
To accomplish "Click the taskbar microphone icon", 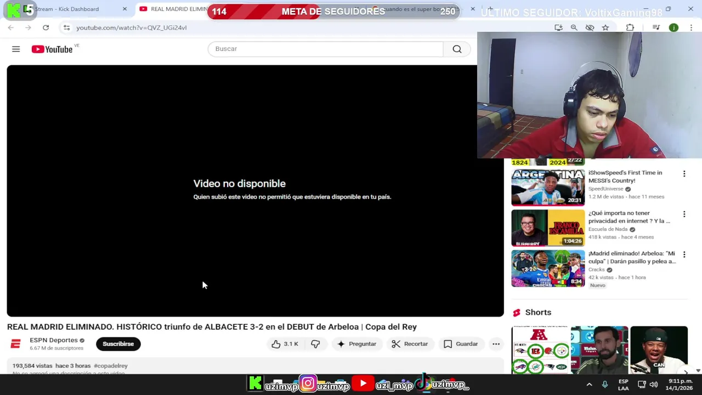I will [605, 385].
